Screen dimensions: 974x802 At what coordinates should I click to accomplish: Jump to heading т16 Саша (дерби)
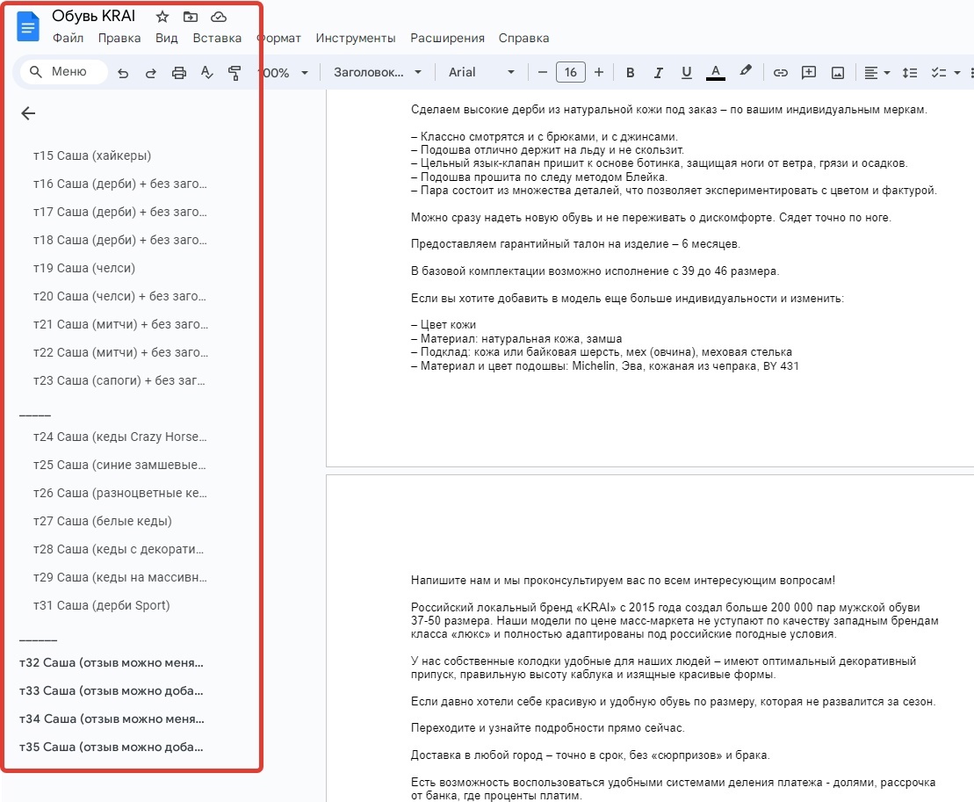click(x=120, y=184)
